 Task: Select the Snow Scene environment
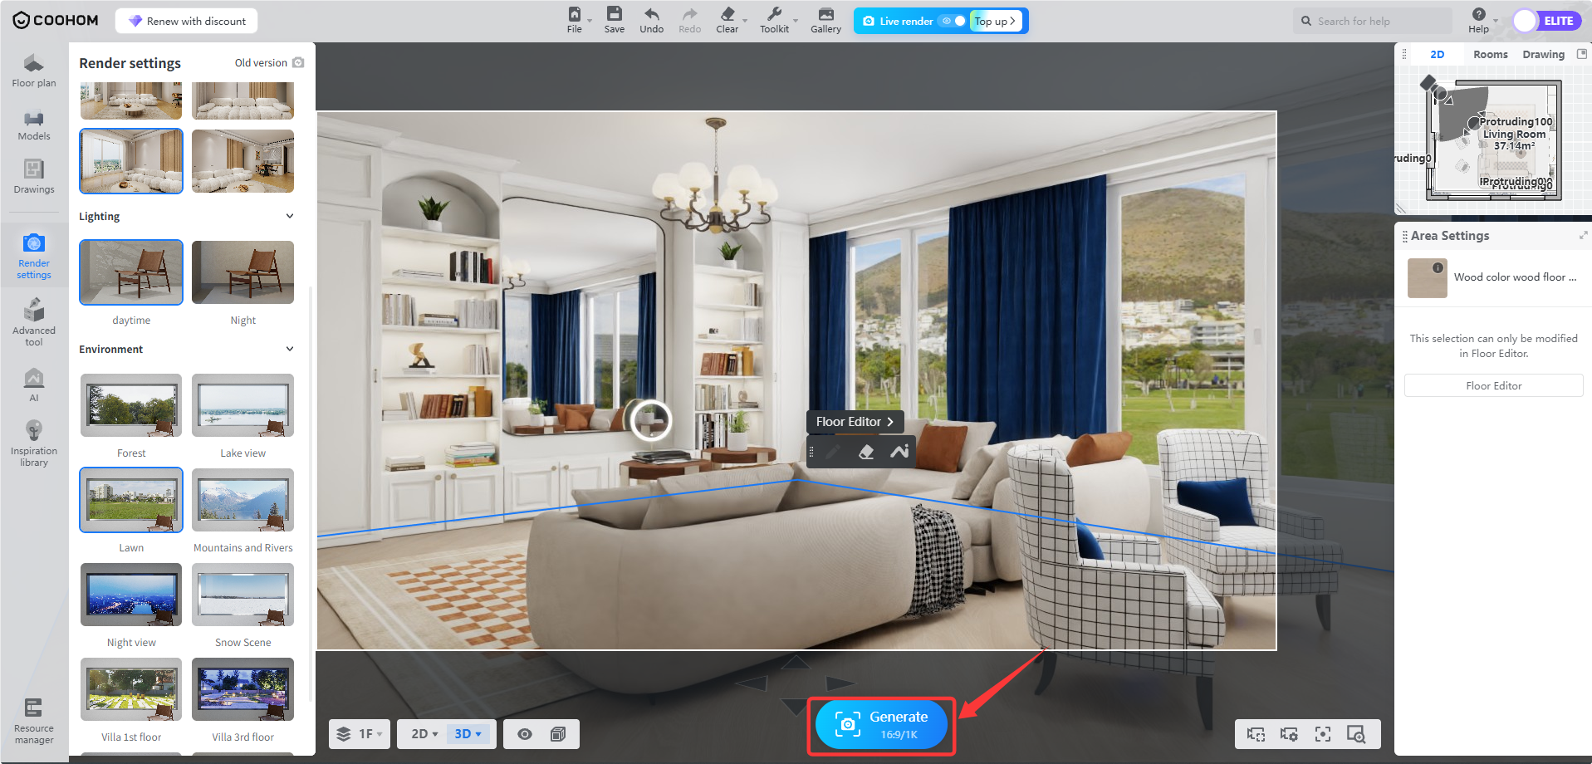(242, 595)
